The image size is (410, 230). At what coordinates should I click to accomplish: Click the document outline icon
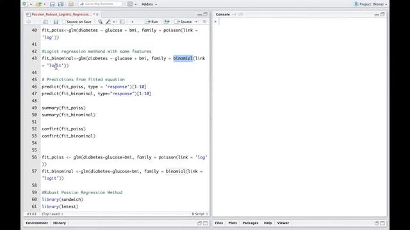pos(204,22)
